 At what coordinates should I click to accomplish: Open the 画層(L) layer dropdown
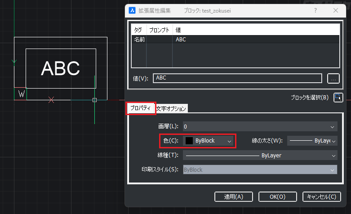(x=259, y=127)
